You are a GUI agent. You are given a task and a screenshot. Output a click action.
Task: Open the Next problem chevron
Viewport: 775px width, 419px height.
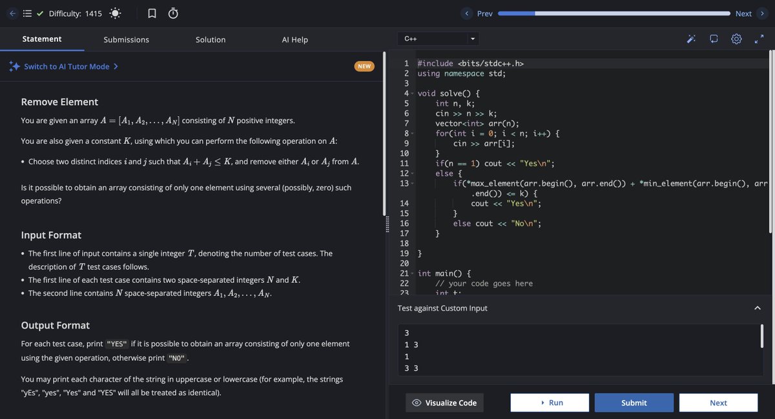point(762,13)
